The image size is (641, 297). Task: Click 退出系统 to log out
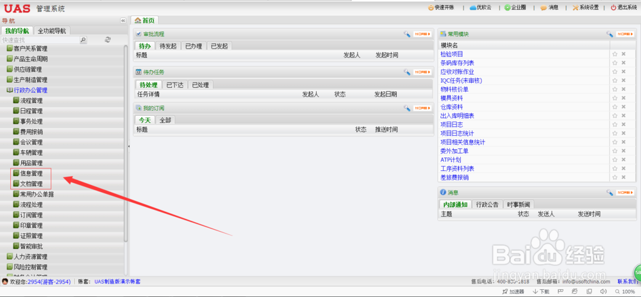[x=624, y=8]
